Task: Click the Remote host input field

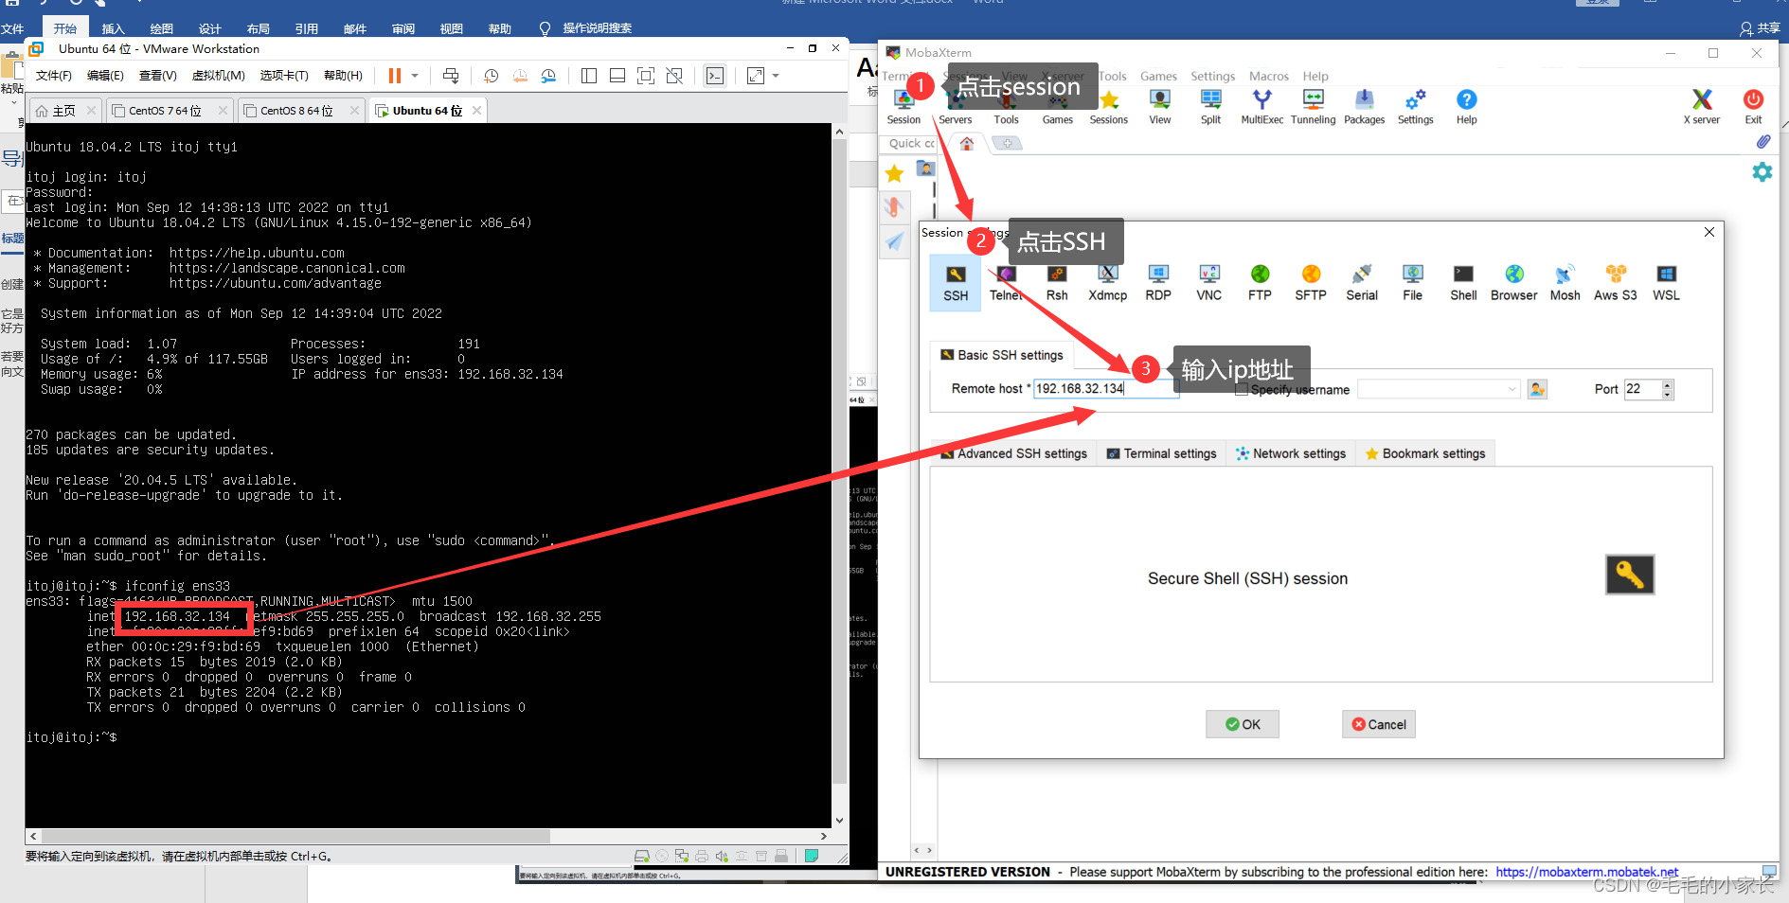Action: [1105, 389]
